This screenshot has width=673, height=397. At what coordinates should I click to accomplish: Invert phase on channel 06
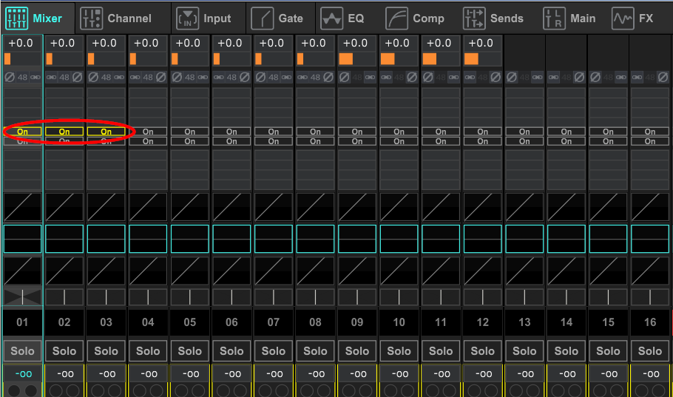tap(245, 77)
